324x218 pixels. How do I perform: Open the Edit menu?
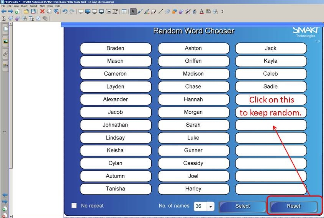point(10,6)
